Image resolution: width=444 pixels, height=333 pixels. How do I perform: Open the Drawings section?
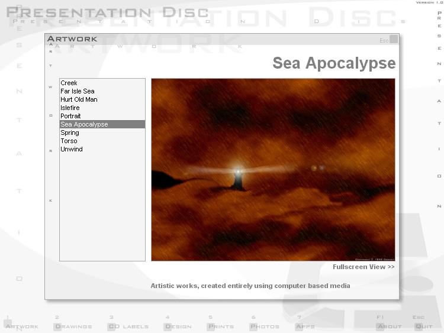click(73, 326)
